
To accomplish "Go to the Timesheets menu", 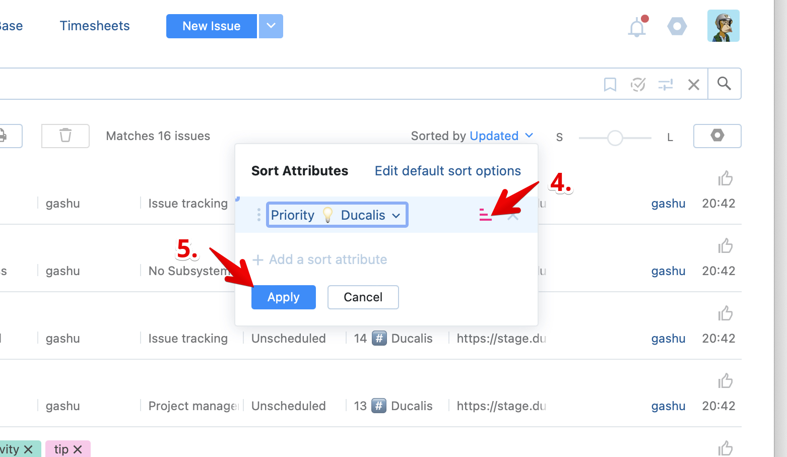I will pyautogui.click(x=95, y=26).
